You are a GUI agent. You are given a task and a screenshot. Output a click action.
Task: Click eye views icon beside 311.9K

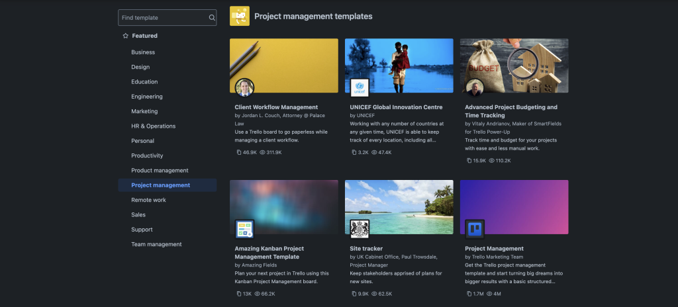(262, 152)
